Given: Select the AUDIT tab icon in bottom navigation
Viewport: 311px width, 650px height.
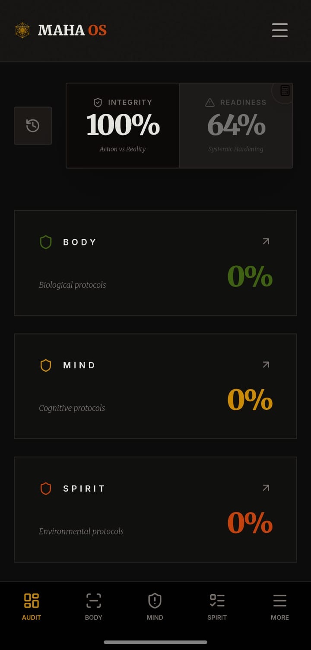Looking at the screenshot, I should pos(31,601).
